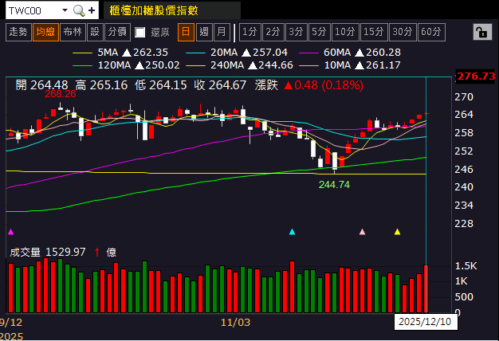Click the 1.5K volume axis label

[x=466, y=266]
